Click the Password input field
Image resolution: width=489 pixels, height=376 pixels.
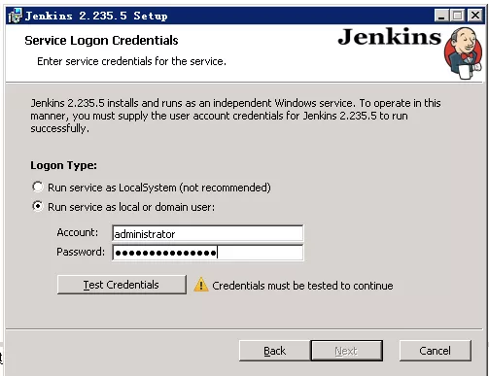pyautogui.click(x=208, y=253)
